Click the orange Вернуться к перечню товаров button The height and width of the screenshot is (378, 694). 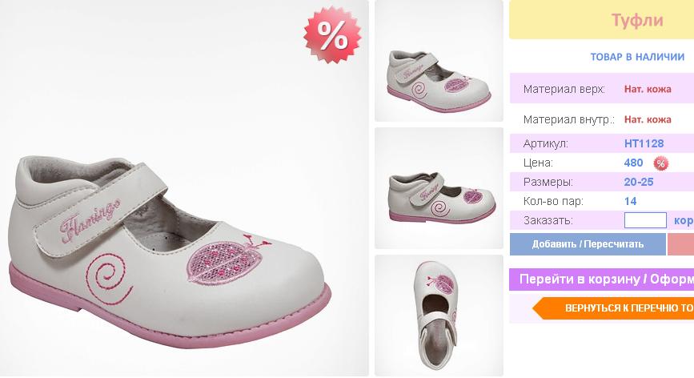click(613, 308)
